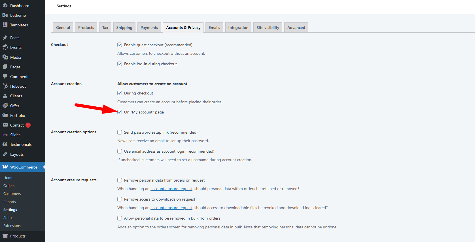475x242 pixels.
Task: Go to the Shipping settings tab
Action: [124, 28]
